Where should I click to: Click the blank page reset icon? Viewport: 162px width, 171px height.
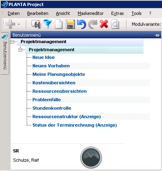coord(59,24)
